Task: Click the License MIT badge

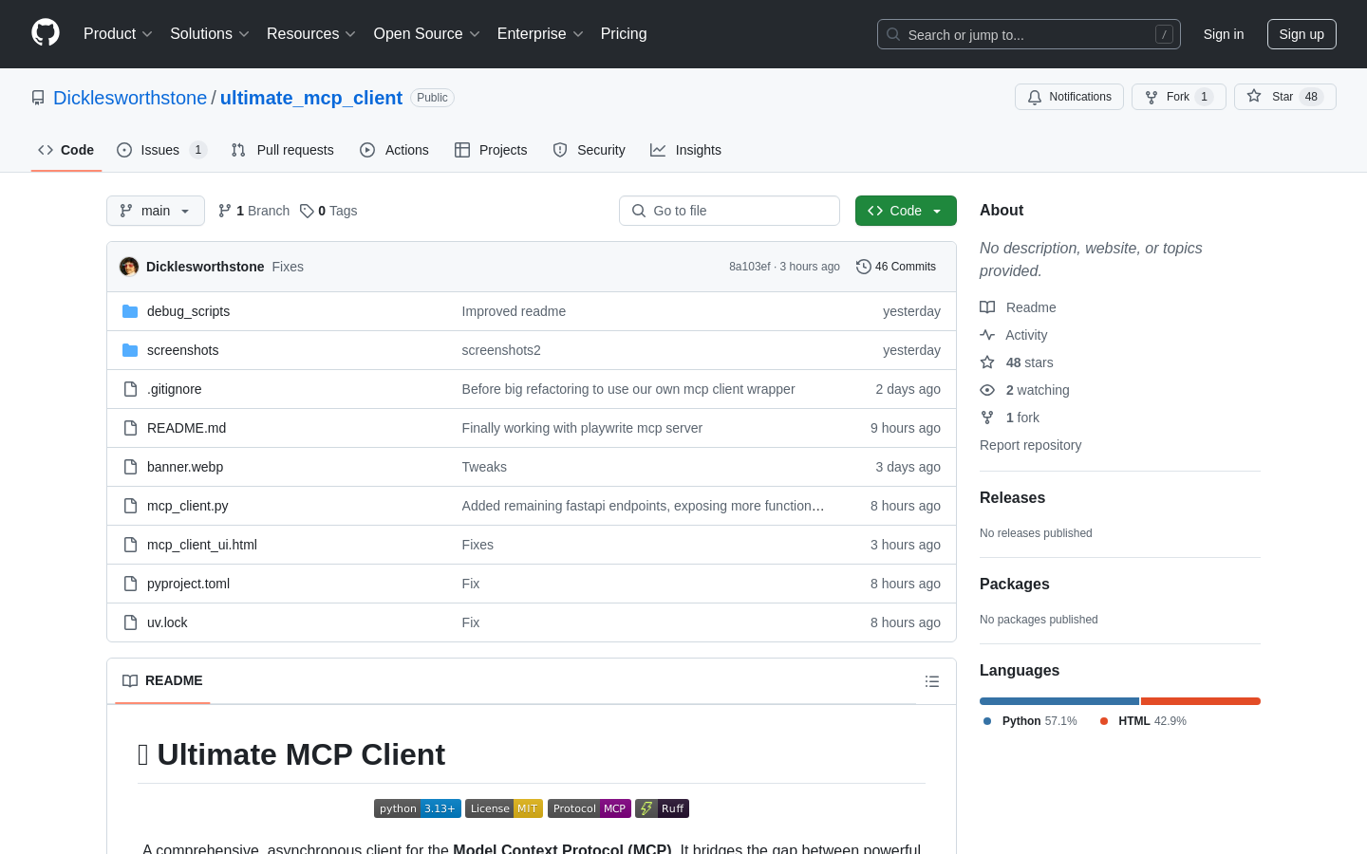Action: coord(504,808)
